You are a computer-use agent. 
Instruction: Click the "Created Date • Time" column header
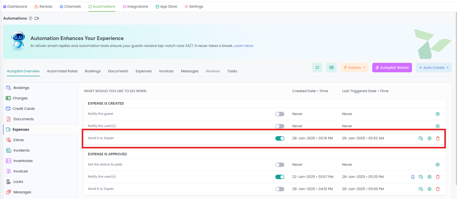310,91
